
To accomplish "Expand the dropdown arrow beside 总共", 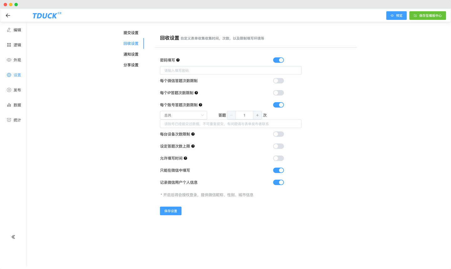I will [x=203, y=115].
